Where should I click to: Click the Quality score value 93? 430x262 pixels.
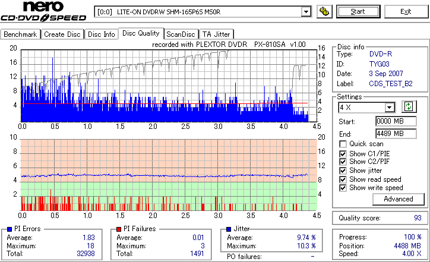point(418,218)
